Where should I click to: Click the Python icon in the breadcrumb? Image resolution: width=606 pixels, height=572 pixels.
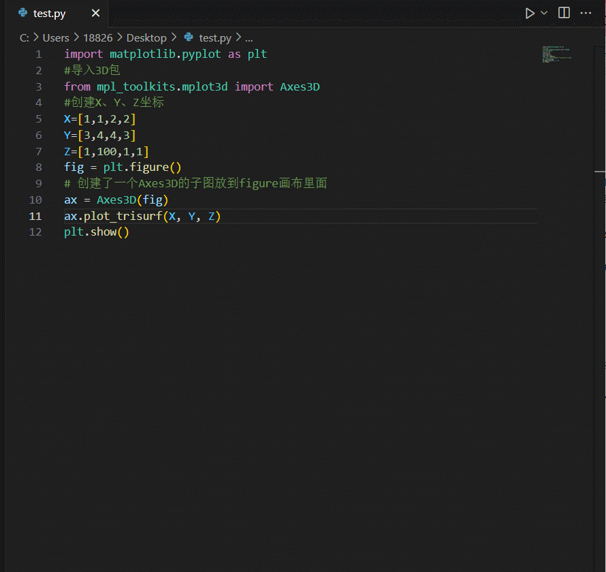pos(189,37)
